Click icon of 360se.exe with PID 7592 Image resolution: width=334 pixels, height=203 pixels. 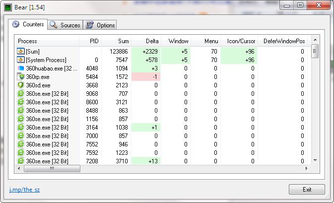pyautogui.click(x=21, y=152)
